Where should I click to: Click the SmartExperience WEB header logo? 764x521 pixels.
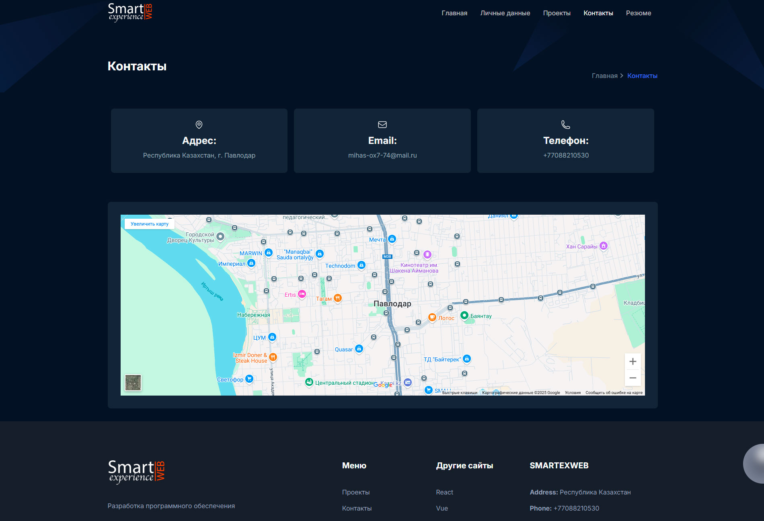pos(130,12)
